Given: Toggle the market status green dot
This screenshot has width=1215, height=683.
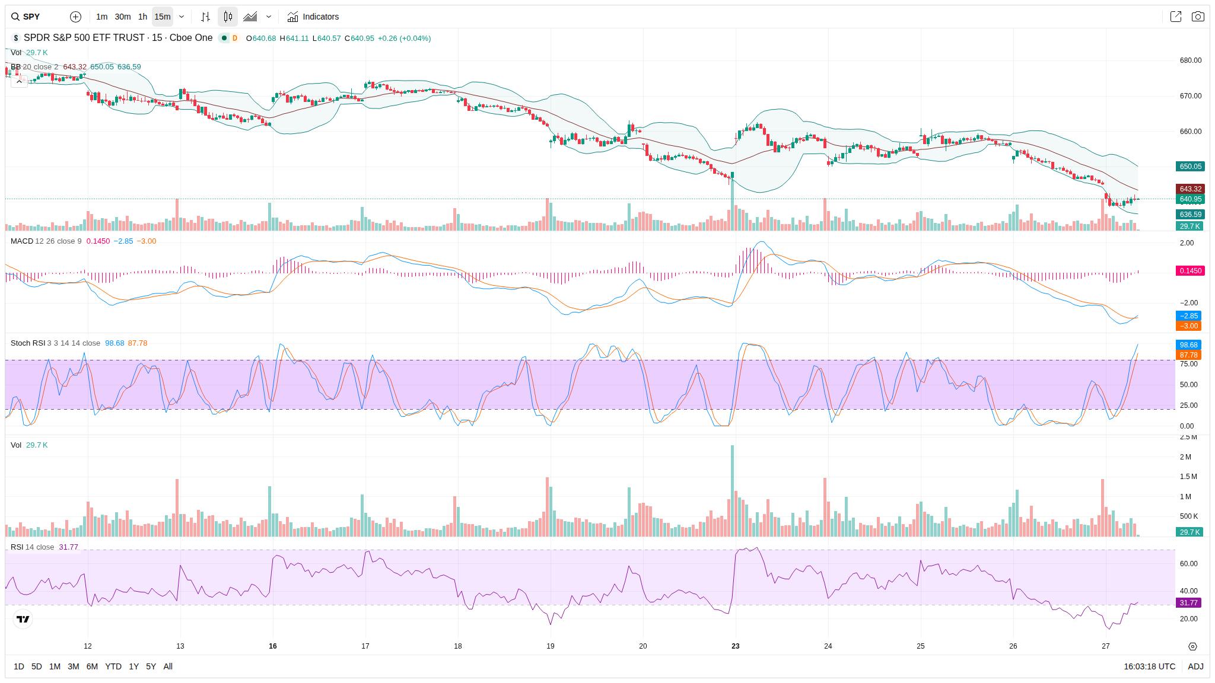Looking at the screenshot, I should [224, 38].
